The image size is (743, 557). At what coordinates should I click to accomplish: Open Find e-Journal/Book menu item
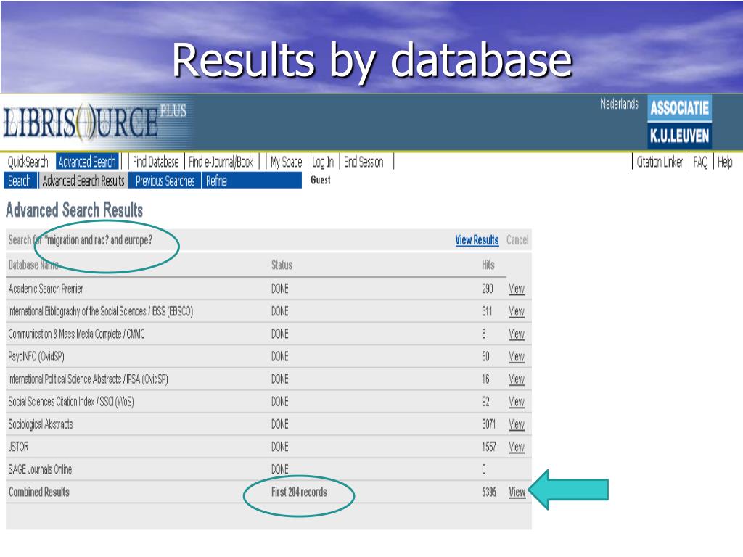[x=221, y=162]
